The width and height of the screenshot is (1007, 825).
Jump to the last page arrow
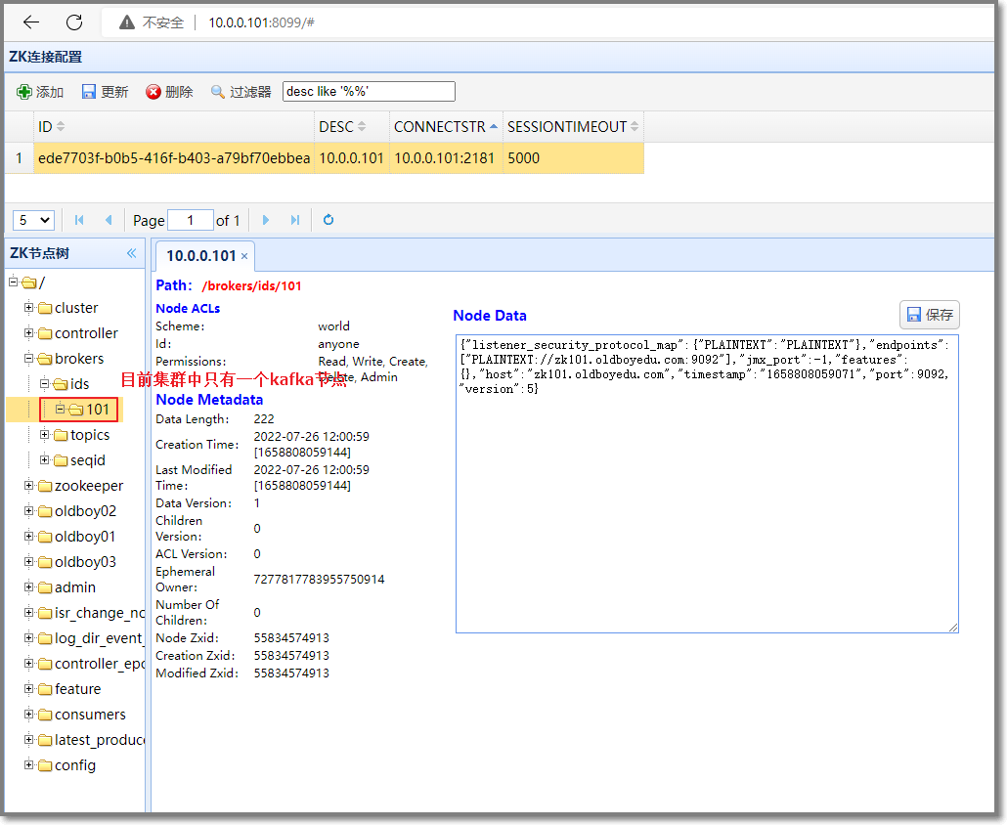tap(294, 220)
